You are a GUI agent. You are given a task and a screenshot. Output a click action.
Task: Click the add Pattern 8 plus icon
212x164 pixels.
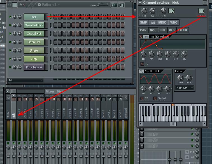[39, 5]
